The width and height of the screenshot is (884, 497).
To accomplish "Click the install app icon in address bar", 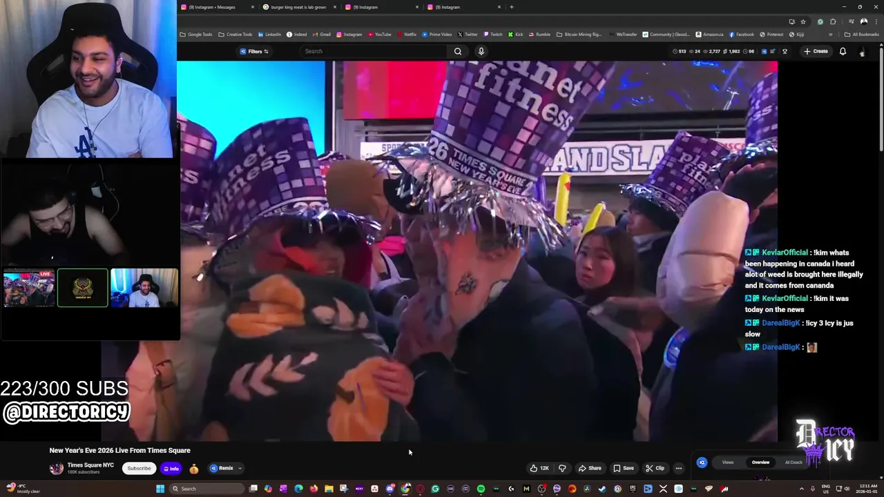I will (791, 21).
